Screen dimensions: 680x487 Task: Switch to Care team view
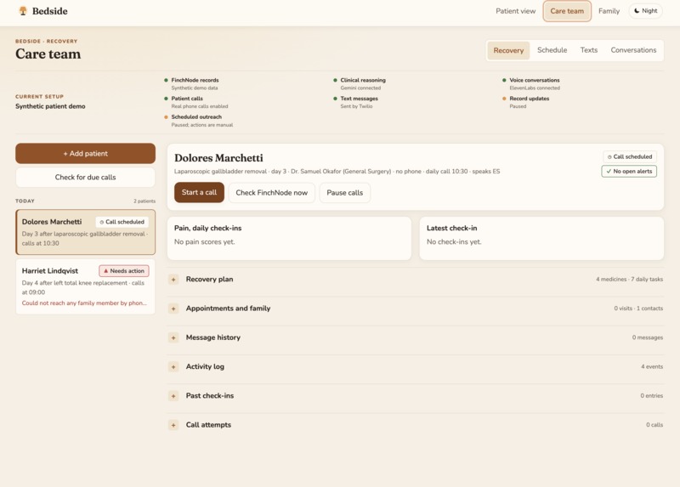point(567,11)
